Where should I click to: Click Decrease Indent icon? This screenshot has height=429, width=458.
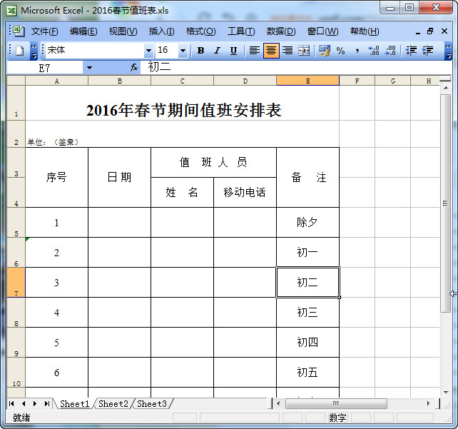coord(411,51)
